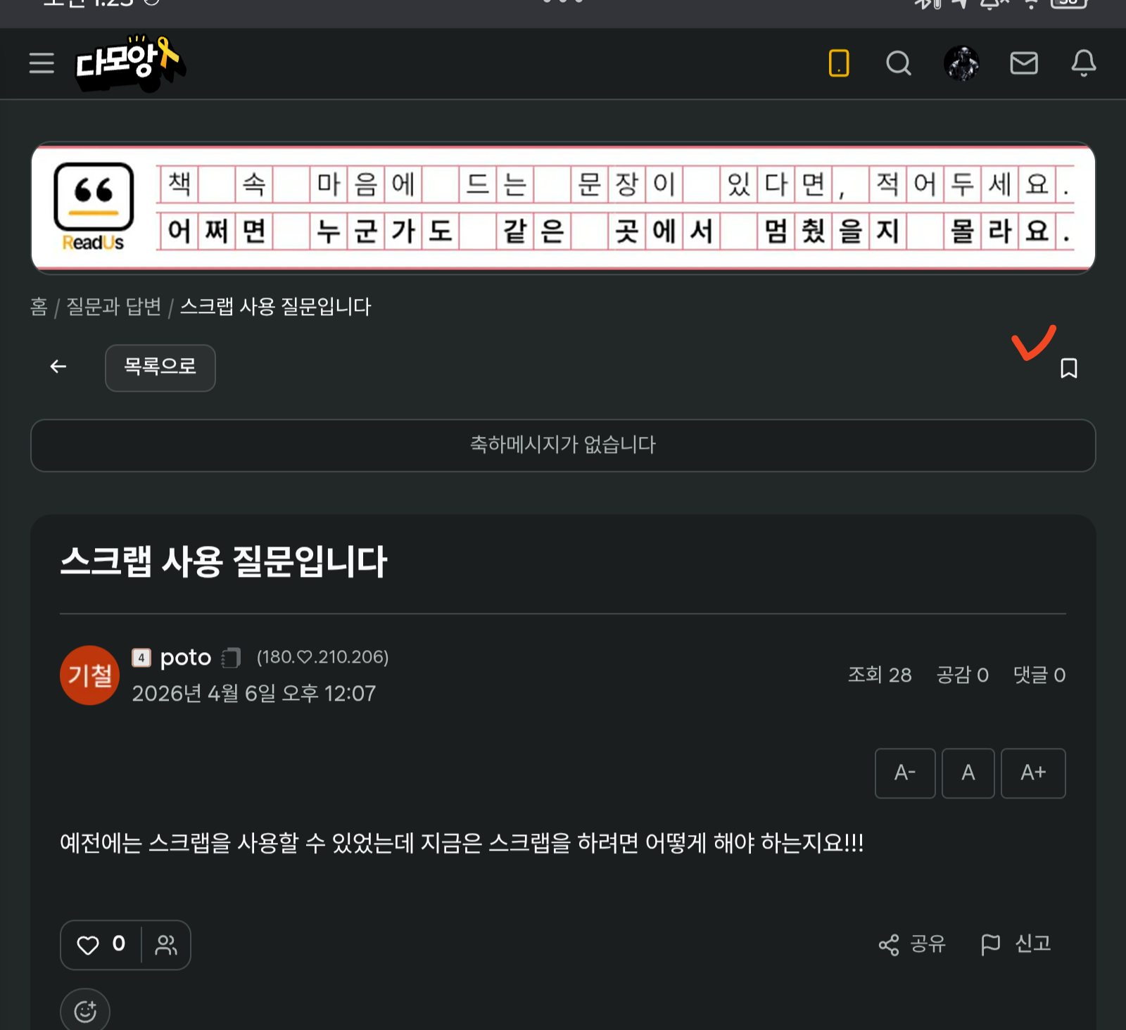1126x1030 pixels.
Task: Open the emoji reaction smiley button
Action: coord(85,1011)
